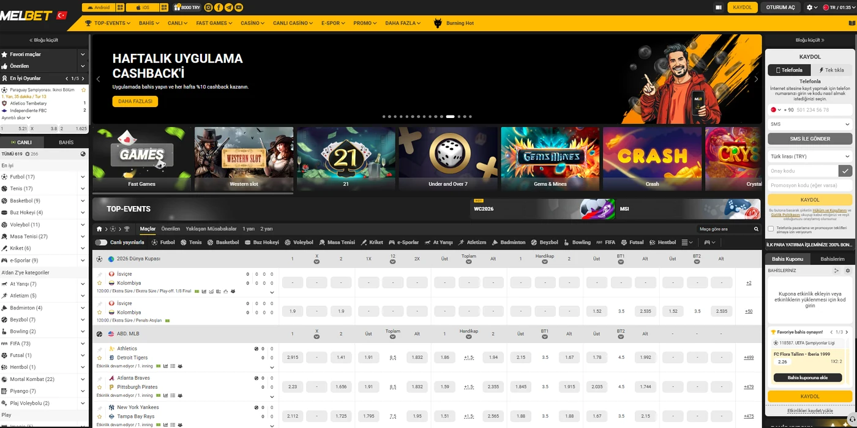The width and height of the screenshot is (857, 428).
Task: Open +499 more markets for Athletics
Action: [749, 358]
